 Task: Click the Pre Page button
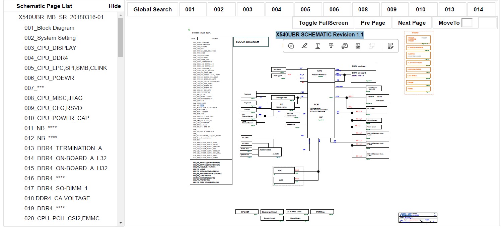(x=373, y=23)
